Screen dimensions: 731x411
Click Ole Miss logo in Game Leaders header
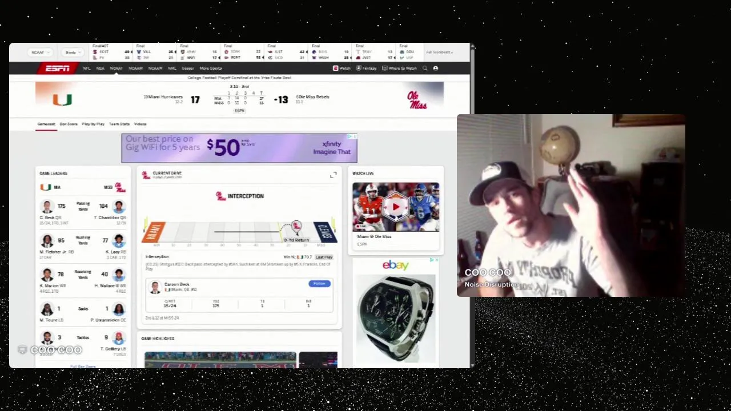tap(120, 187)
